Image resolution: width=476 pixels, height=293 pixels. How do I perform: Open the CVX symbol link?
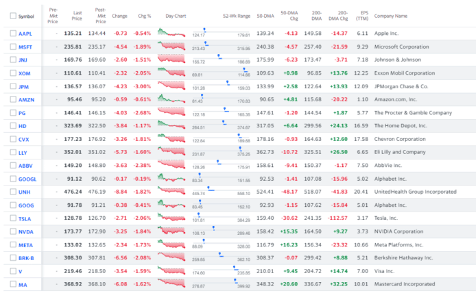tap(24, 140)
